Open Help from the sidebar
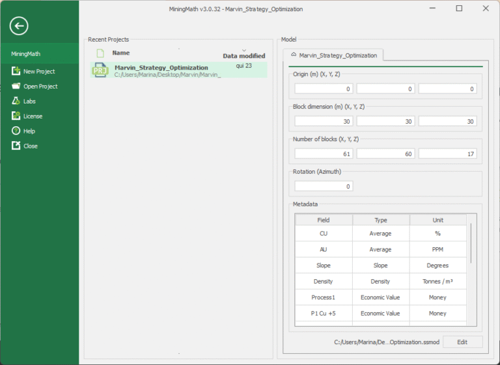Image resolution: width=500 pixels, height=365 pixels. tap(29, 131)
